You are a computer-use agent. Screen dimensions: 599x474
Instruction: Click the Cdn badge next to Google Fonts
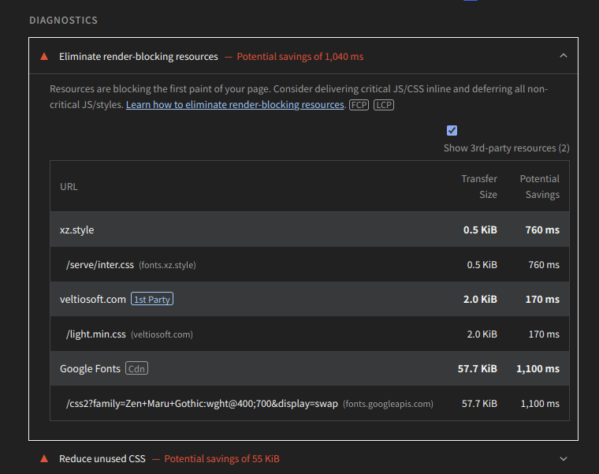point(136,368)
